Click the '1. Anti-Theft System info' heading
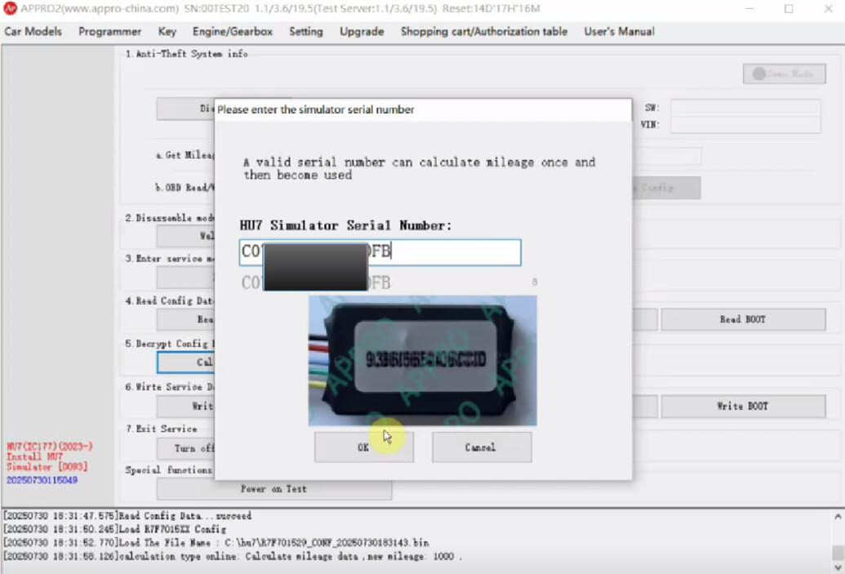This screenshot has width=845, height=574. coord(186,53)
